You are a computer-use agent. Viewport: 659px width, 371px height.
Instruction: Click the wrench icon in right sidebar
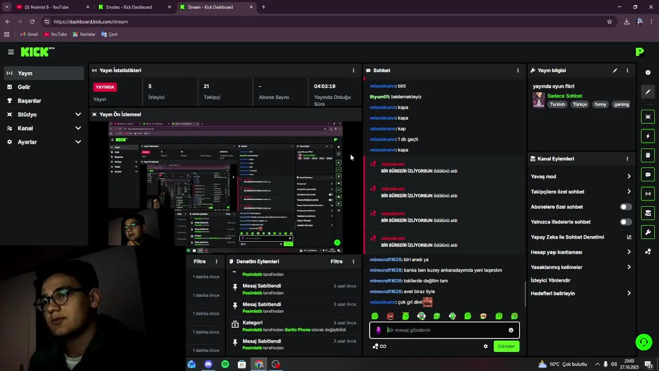[x=648, y=232]
